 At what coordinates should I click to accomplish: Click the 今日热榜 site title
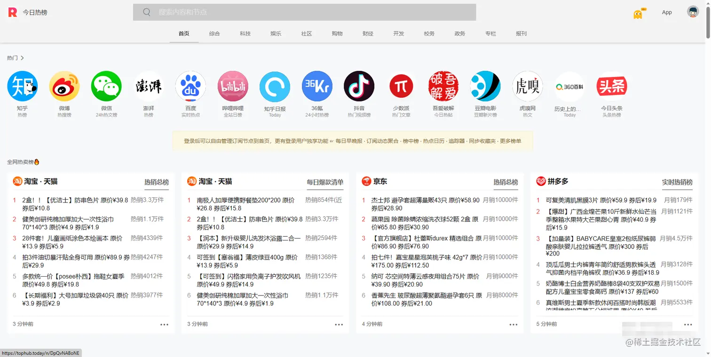(x=35, y=13)
